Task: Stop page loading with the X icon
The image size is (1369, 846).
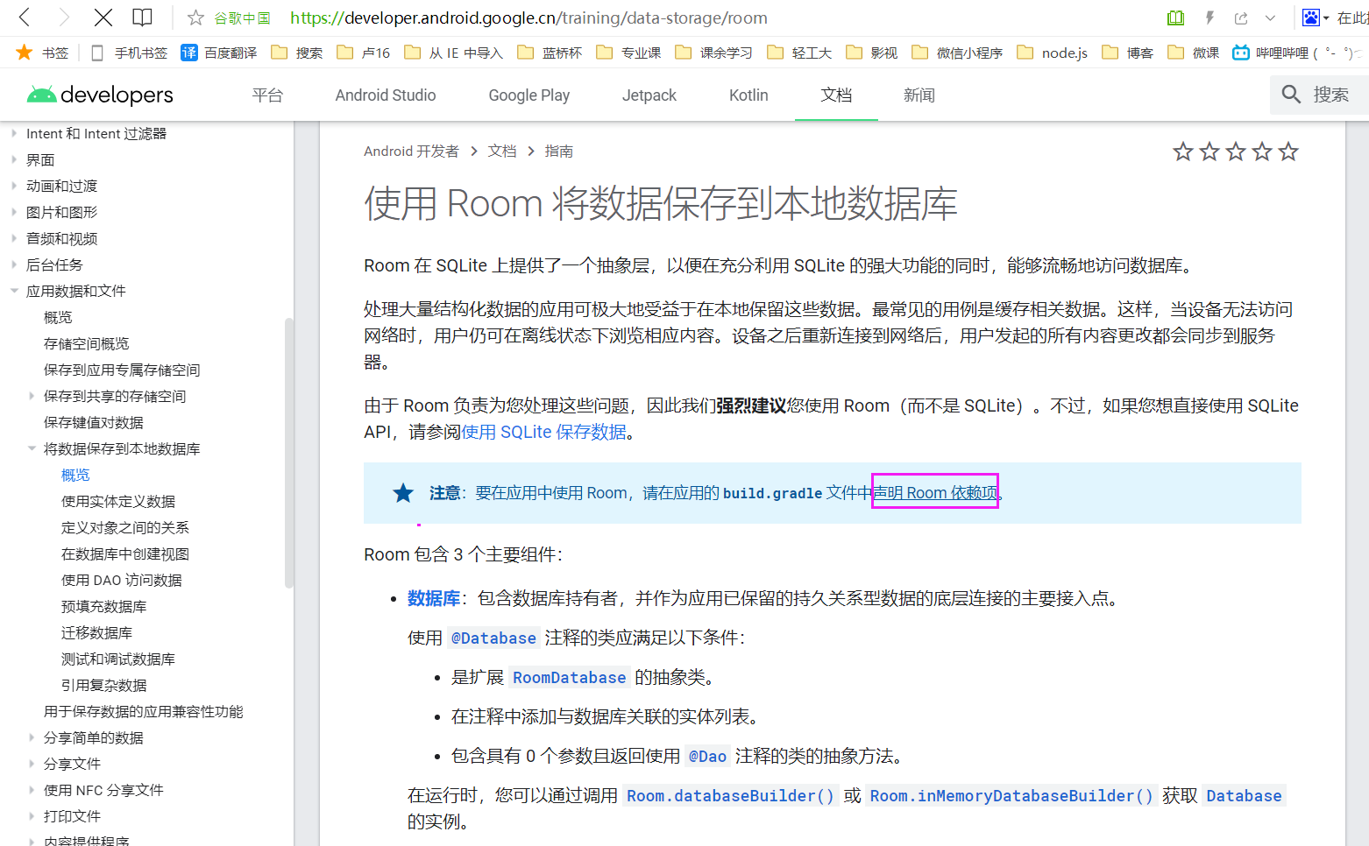Action: 103,17
